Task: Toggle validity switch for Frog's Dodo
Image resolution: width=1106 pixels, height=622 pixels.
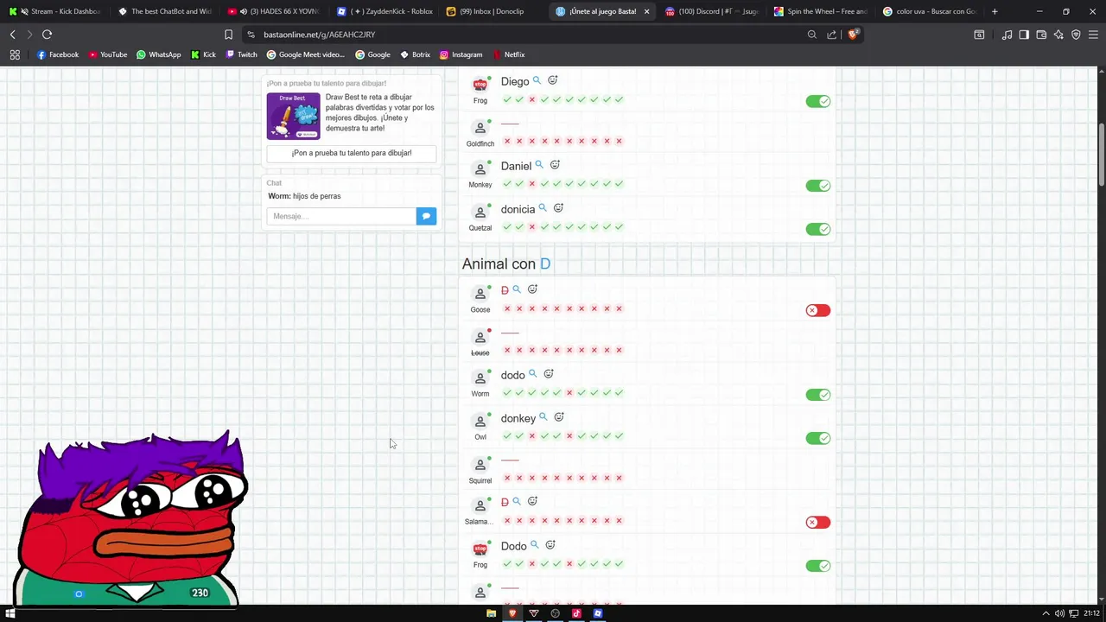Action: click(x=818, y=566)
